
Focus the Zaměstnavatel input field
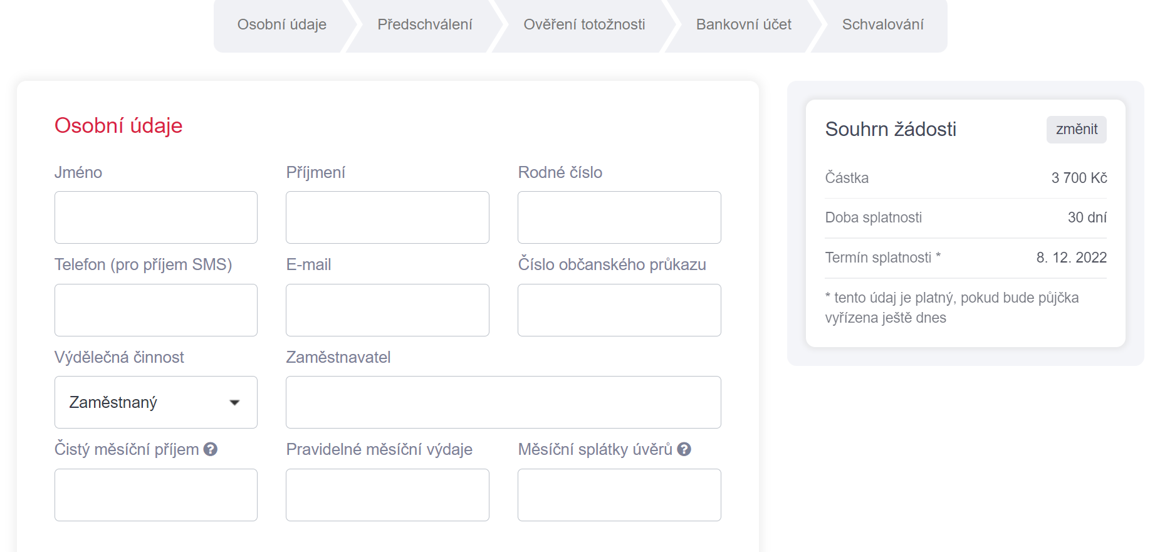[x=503, y=402]
